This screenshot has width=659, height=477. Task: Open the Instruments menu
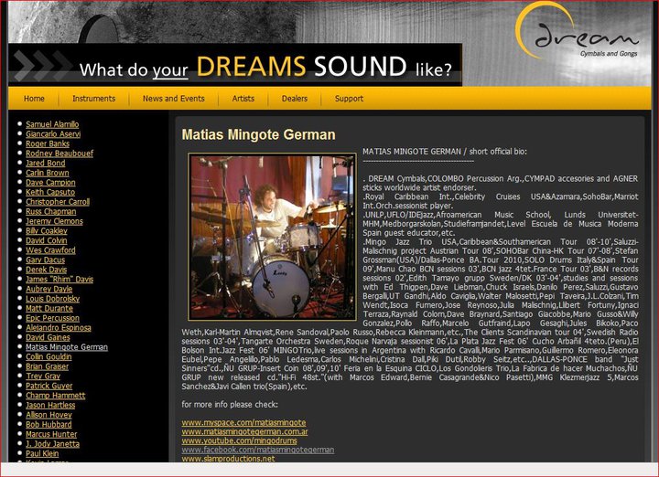pyautogui.click(x=93, y=99)
